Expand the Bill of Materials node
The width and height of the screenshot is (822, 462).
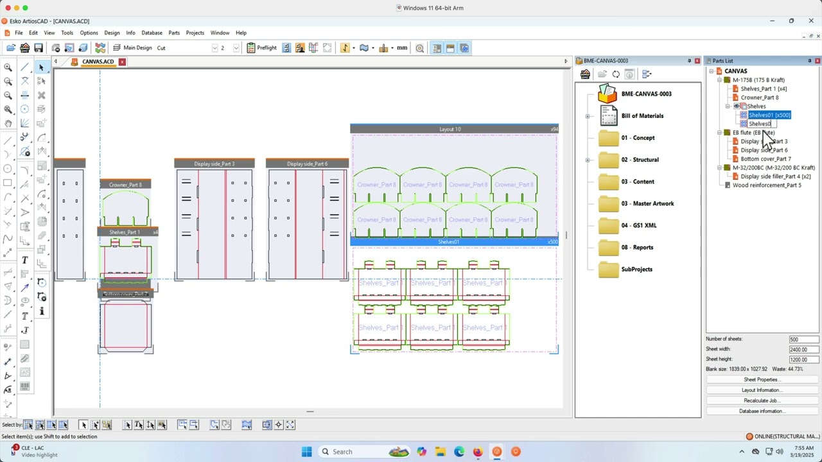588,116
